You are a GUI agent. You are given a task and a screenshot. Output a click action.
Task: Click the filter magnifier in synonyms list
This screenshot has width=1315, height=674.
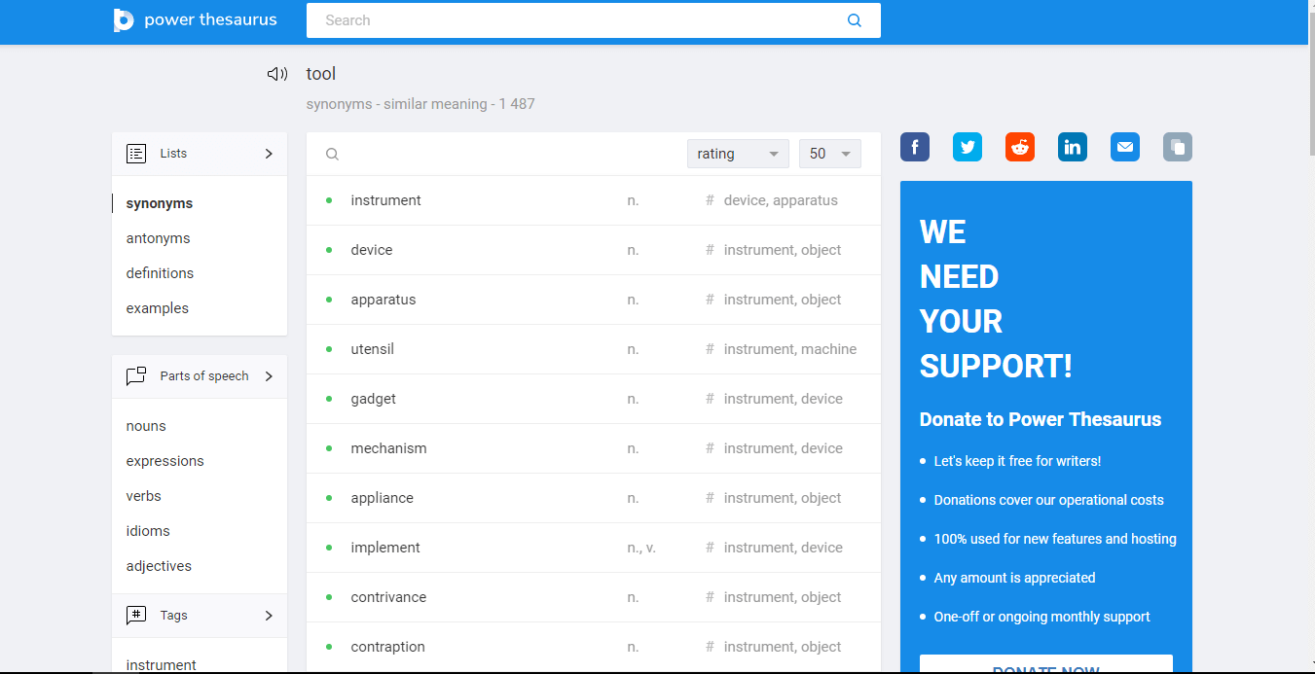click(x=332, y=154)
